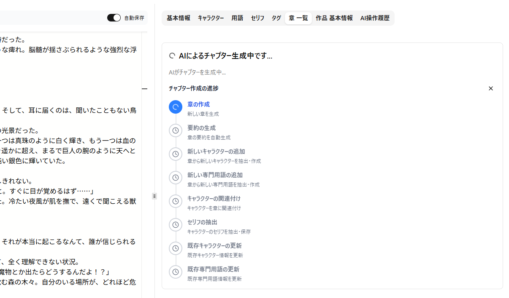View the AI操作履歴 tab

(x=375, y=18)
